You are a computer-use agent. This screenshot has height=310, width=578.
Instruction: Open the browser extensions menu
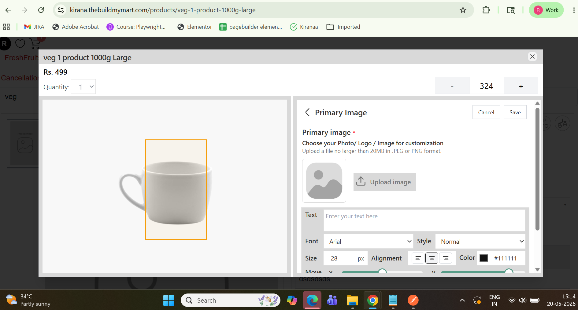coord(486,10)
